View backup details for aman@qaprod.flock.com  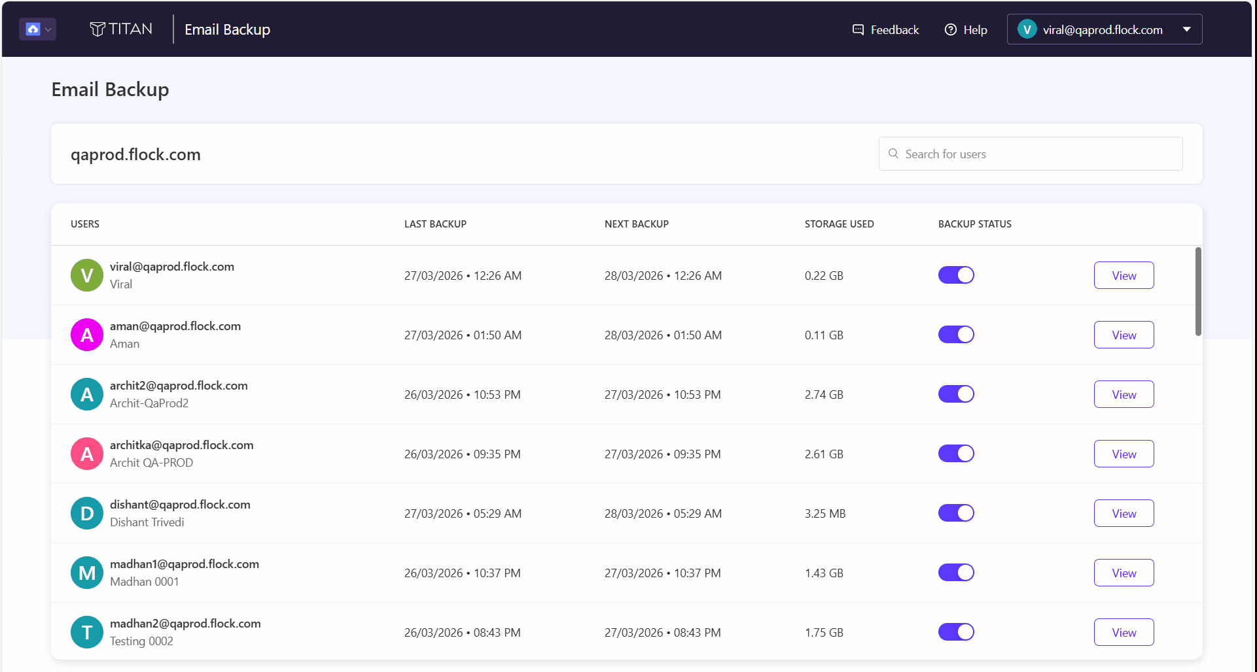(x=1124, y=335)
